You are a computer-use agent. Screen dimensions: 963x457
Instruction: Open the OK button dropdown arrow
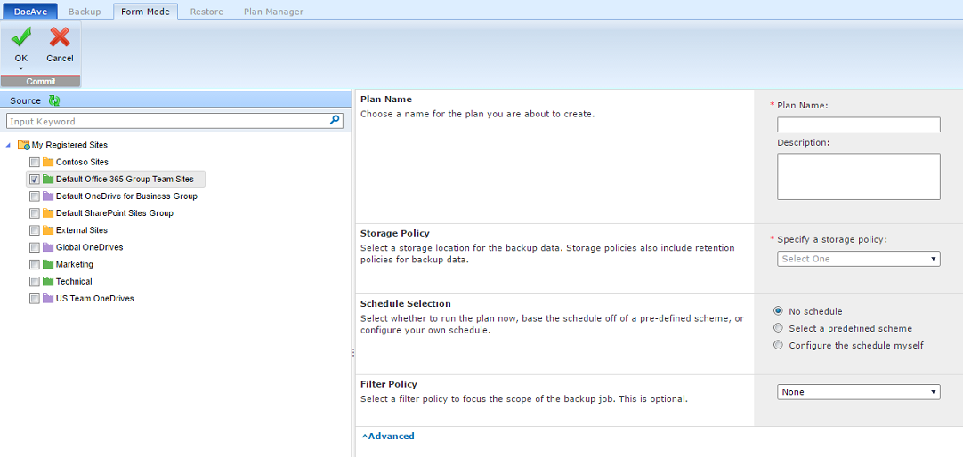(21, 68)
